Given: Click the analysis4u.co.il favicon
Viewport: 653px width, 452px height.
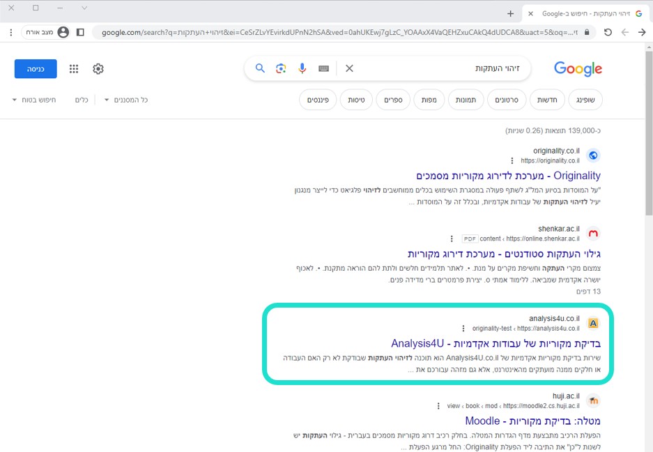Looking at the screenshot, I should point(593,323).
